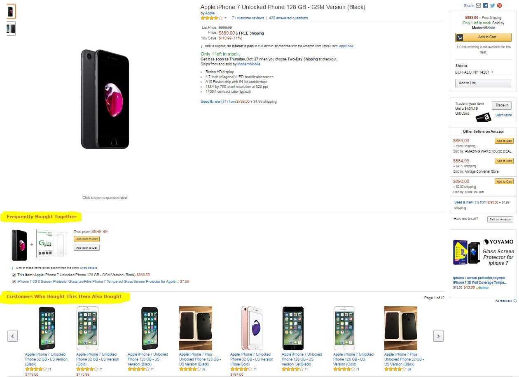
Task: Share on Pinterest icon
Action: 499,6
